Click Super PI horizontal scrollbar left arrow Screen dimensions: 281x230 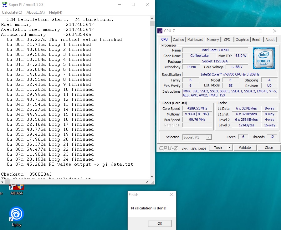[x=2, y=182]
